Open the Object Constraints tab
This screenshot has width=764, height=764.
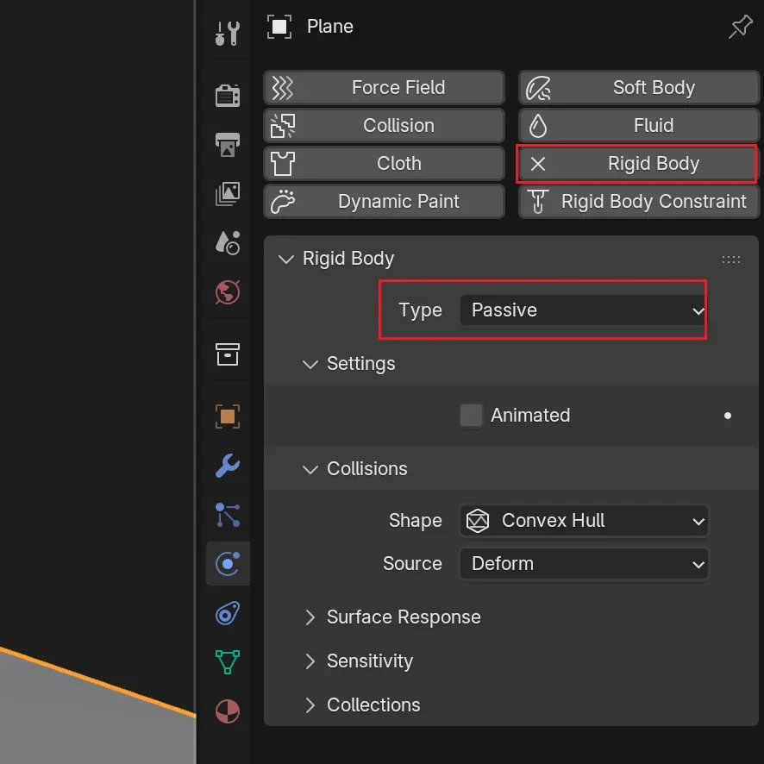[228, 613]
